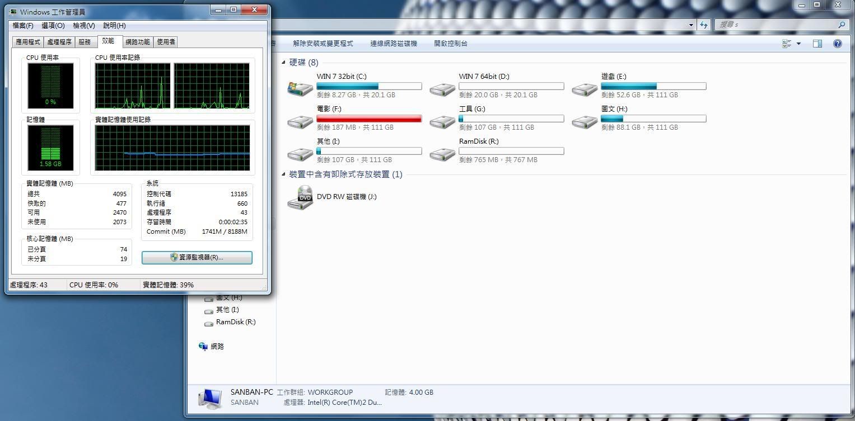Select the WIN 7 64bit (D:) drive icon
The height and width of the screenshot is (421, 855).
click(442, 88)
